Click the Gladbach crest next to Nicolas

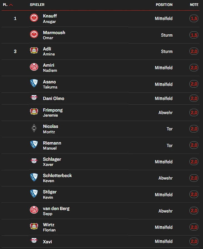34,128
